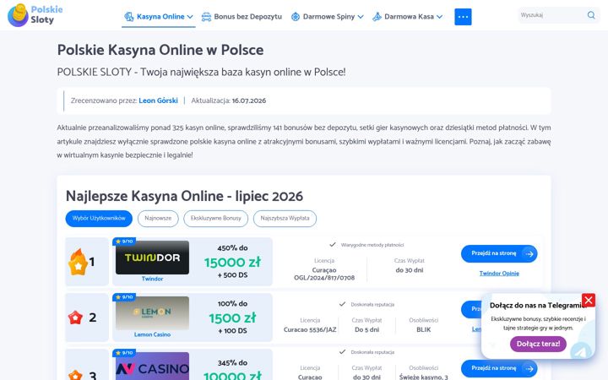Viewport: 608px width, 380px height.
Task: Click the Bonus bez Depozytu icon
Action: click(206, 17)
